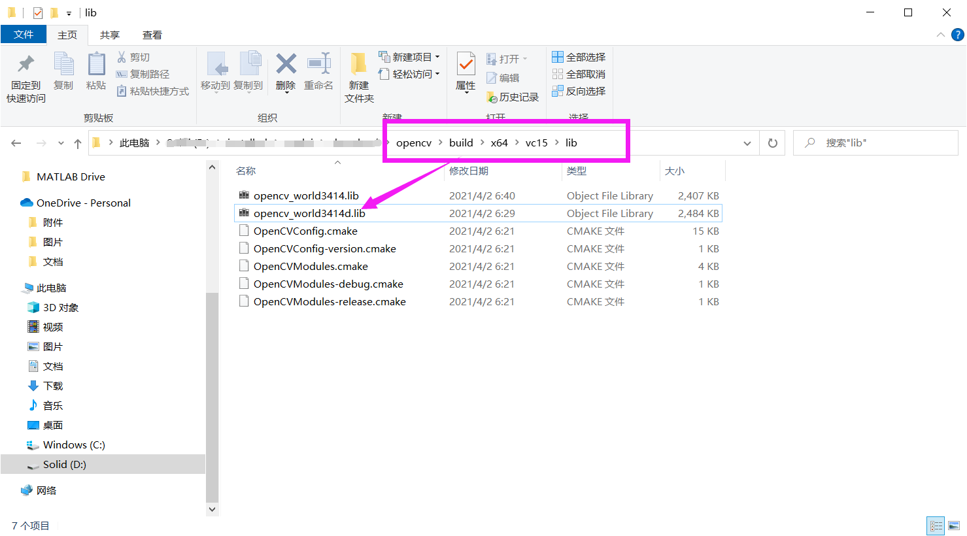Click 复制路径 (Copy path)
Screen dimensions: 967x536
click(144, 73)
